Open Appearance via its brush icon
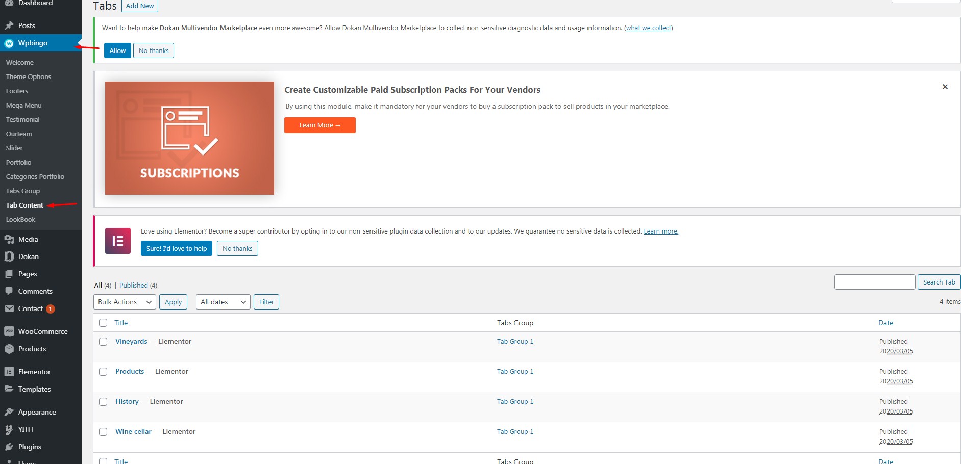Image resolution: width=961 pixels, height=464 pixels. click(x=9, y=412)
